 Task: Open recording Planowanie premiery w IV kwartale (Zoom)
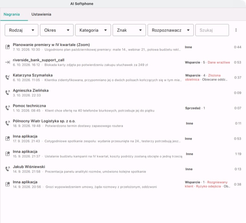51,45
